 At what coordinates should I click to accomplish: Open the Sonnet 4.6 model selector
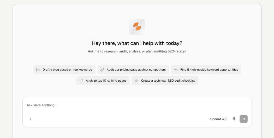click(218, 119)
